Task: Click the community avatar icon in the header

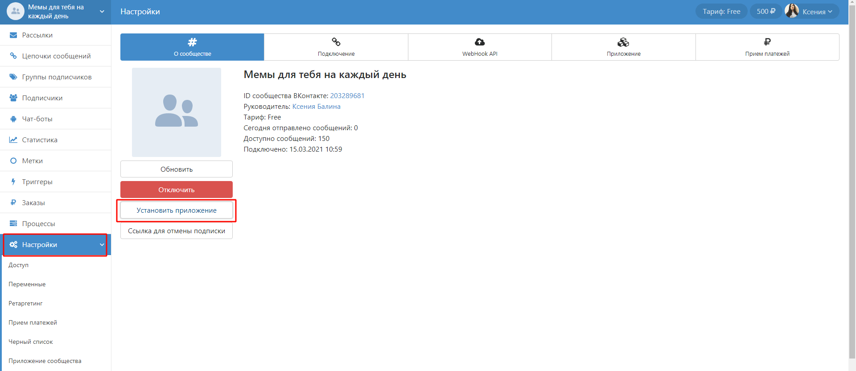Action: pyautogui.click(x=15, y=12)
